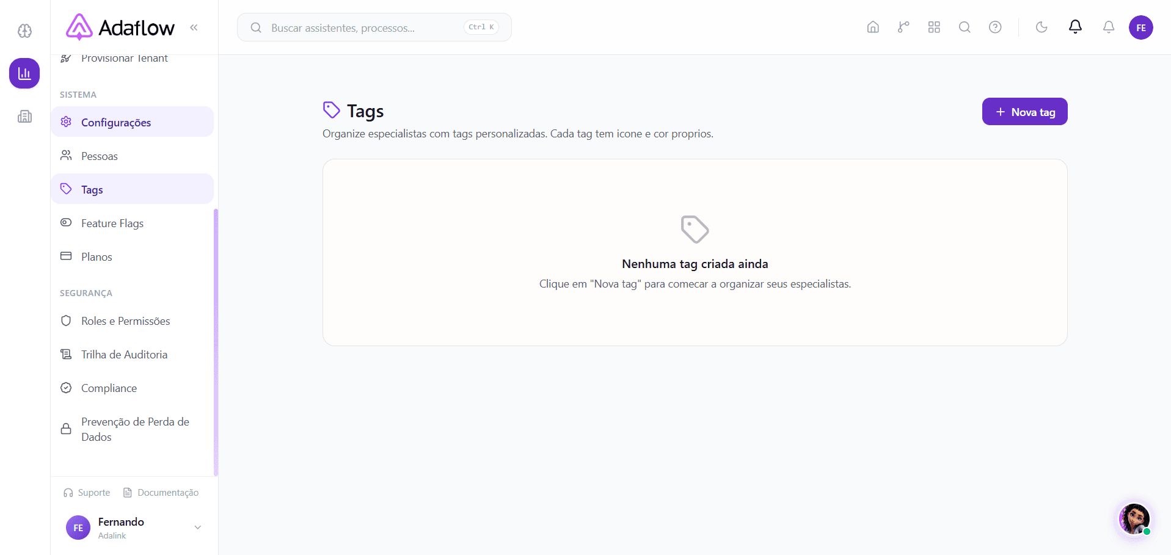1171x555 pixels.
Task: Collapse the sidebar with double chevron
Action: pyautogui.click(x=194, y=27)
